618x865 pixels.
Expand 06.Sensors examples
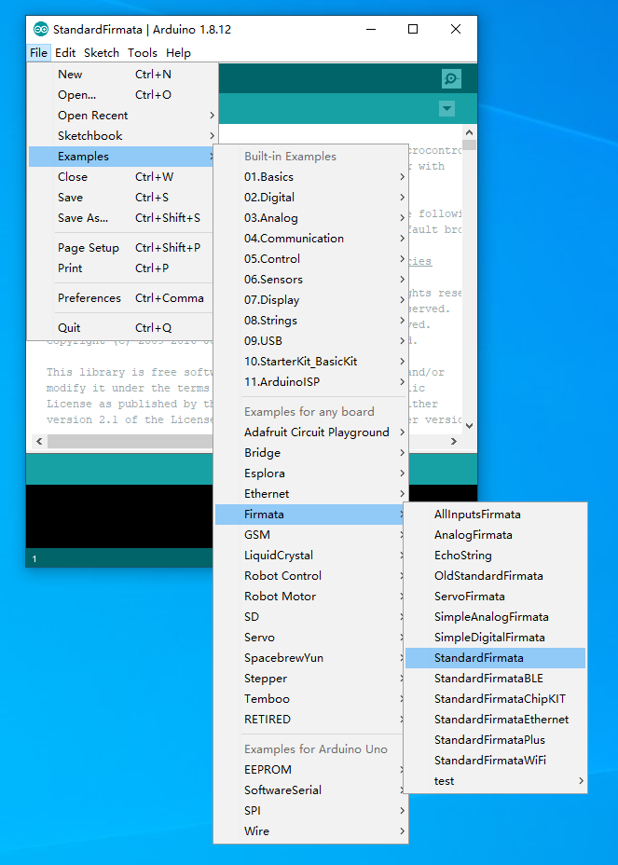[x=310, y=280]
